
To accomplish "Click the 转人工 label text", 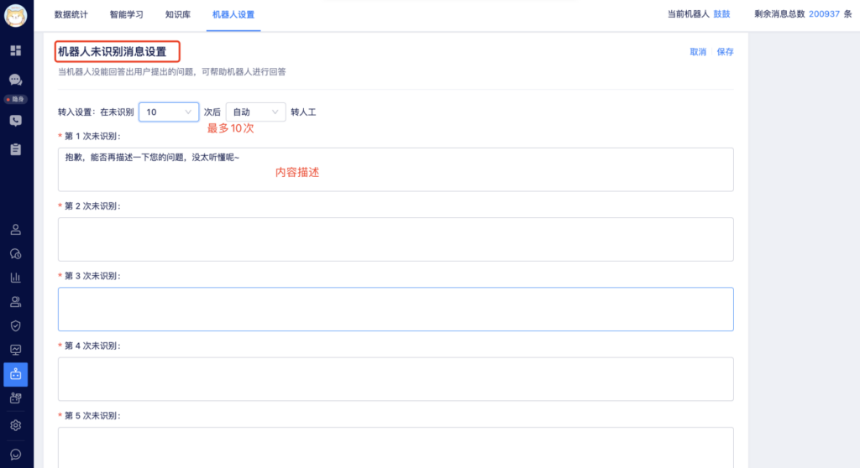I will [x=303, y=112].
